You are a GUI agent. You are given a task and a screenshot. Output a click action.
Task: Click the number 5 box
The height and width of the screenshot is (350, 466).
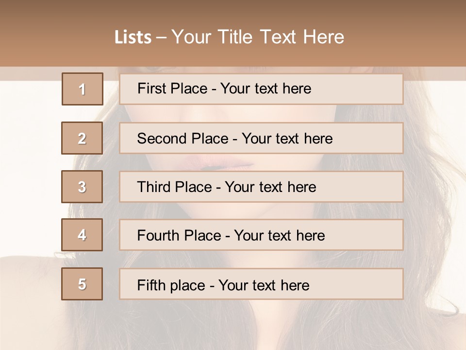(x=82, y=284)
